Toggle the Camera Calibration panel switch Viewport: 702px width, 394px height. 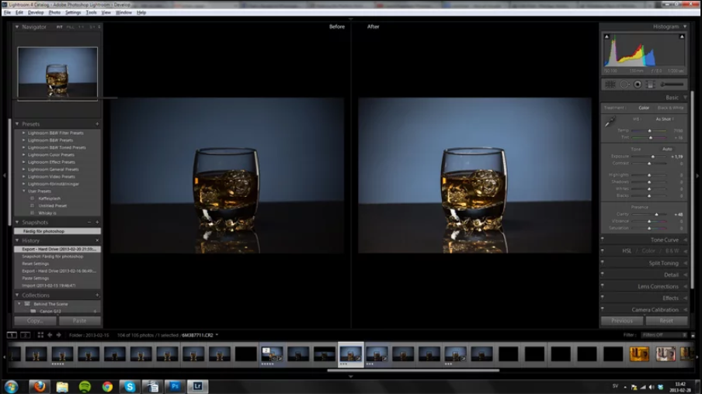pyautogui.click(x=602, y=309)
